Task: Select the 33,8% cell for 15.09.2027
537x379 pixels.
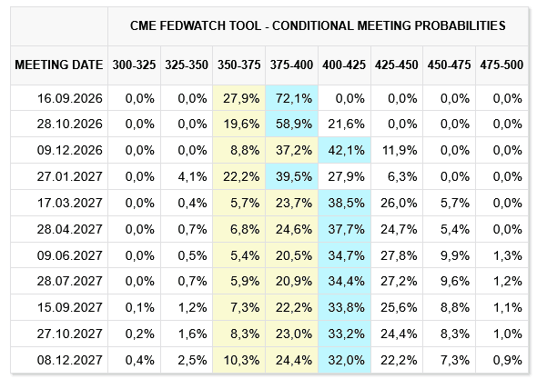Action: click(x=345, y=307)
